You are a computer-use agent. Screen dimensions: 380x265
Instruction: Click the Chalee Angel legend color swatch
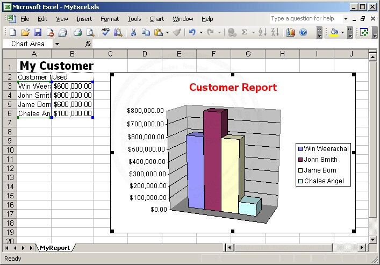point(300,181)
